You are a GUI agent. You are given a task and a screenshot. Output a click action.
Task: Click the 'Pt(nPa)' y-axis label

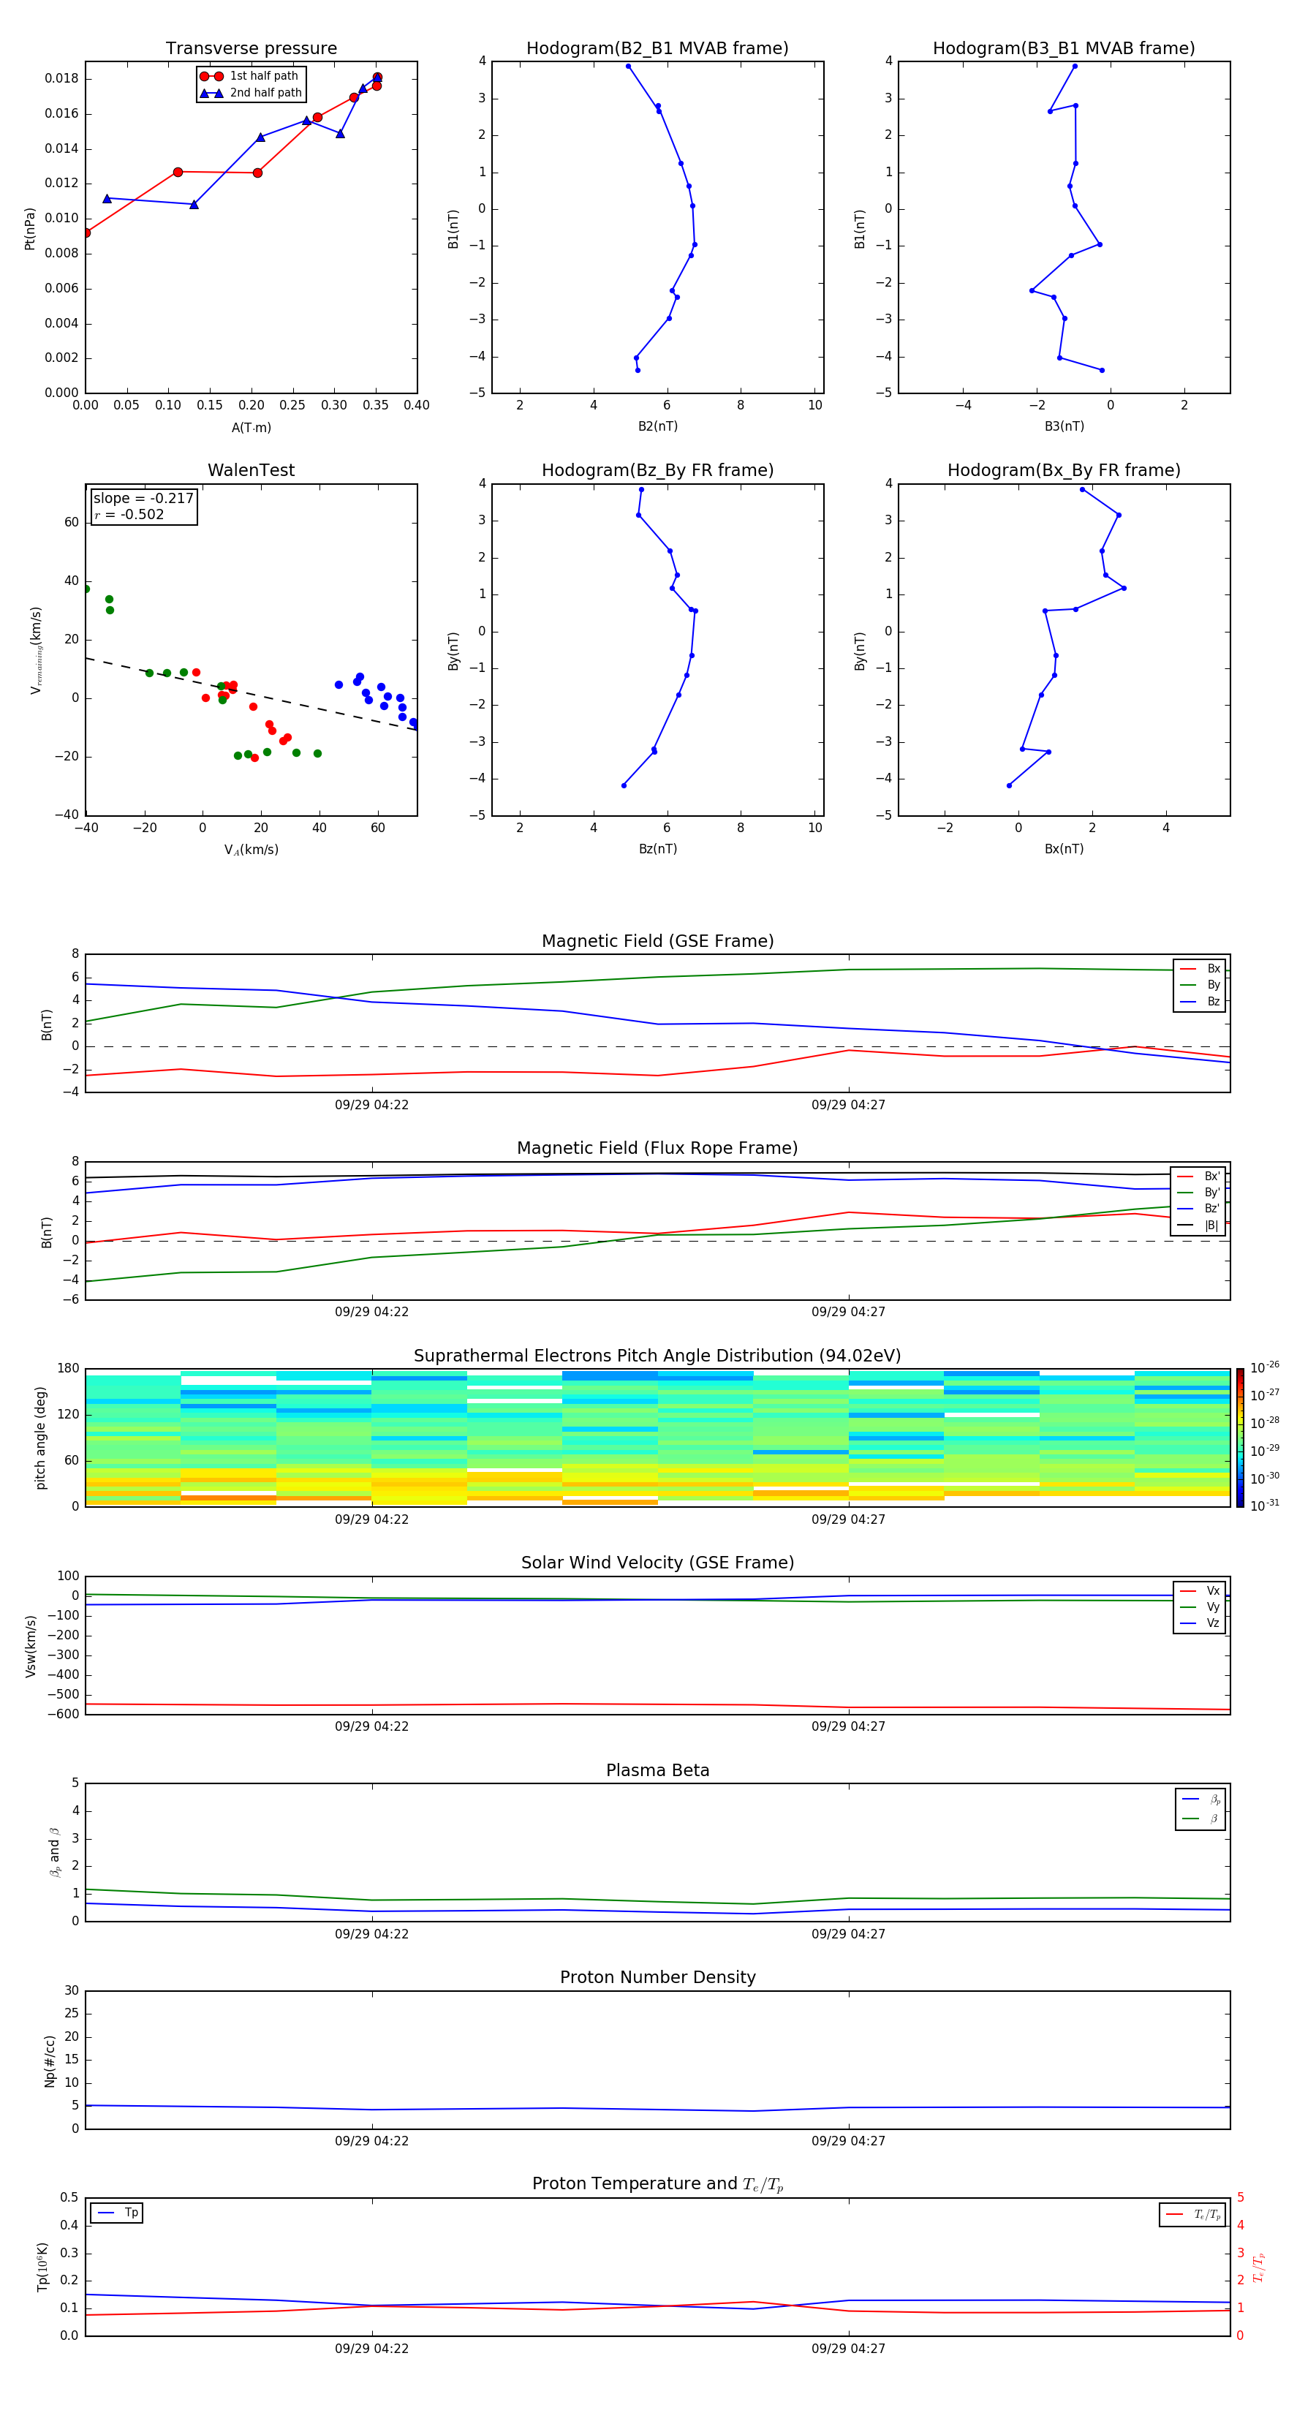click(29, 227)
